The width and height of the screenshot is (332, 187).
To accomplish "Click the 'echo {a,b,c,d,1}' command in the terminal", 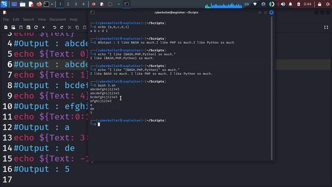I will click(113, 27).
